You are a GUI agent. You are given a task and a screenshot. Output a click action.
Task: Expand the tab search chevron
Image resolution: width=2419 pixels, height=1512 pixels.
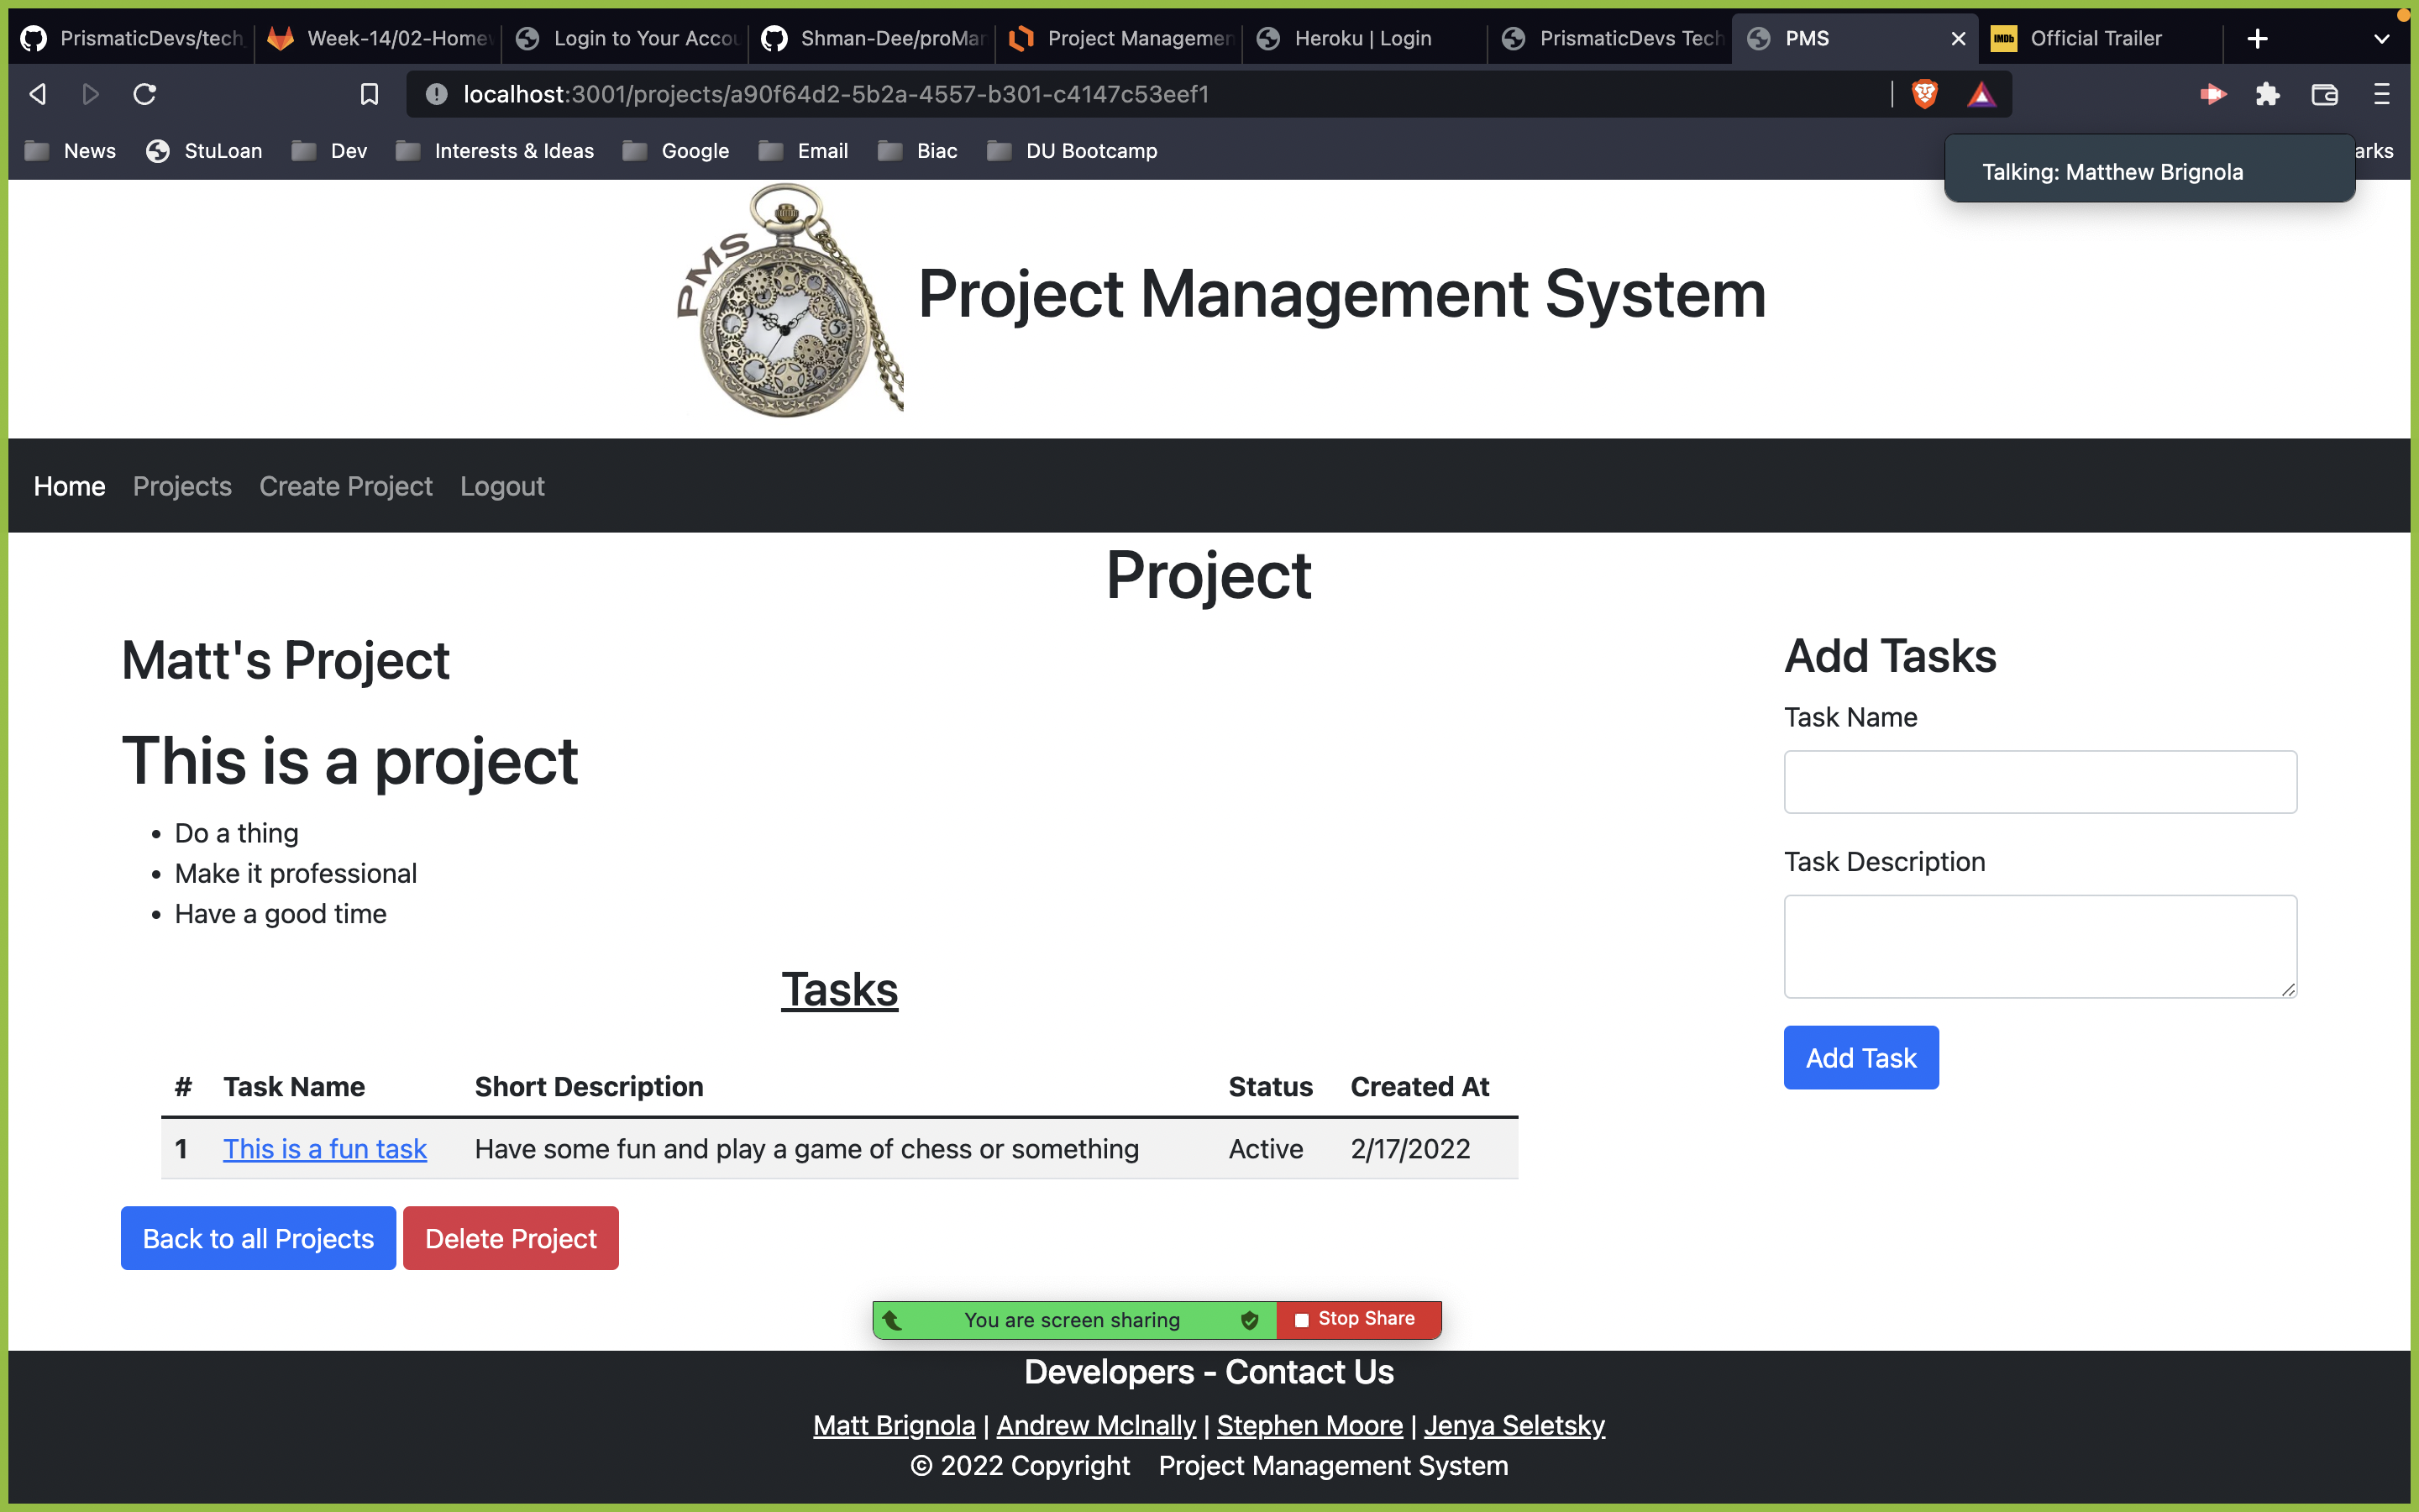(x=2381, y=39)
